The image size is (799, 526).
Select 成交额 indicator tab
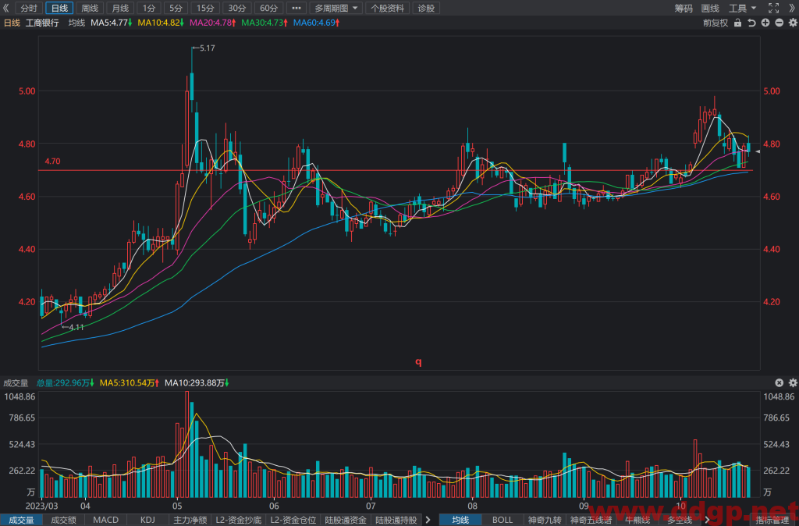click(x=64, y=520)
